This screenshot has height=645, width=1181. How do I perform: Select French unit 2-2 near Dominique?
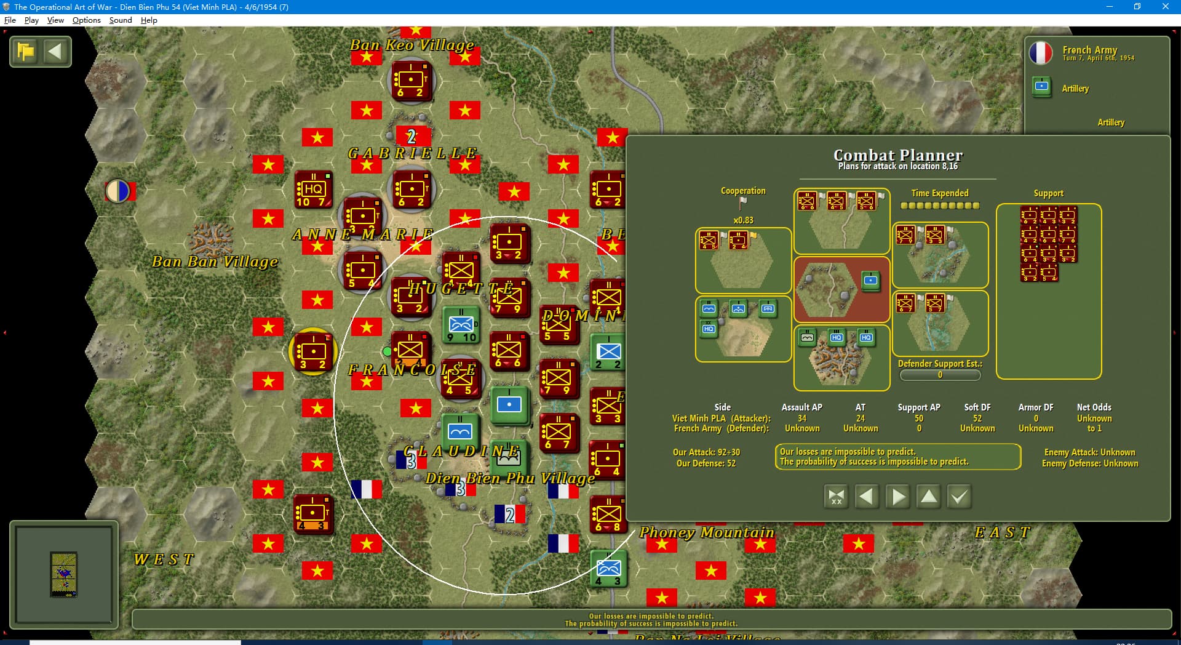pyautogui.click(x=608, y=352)
